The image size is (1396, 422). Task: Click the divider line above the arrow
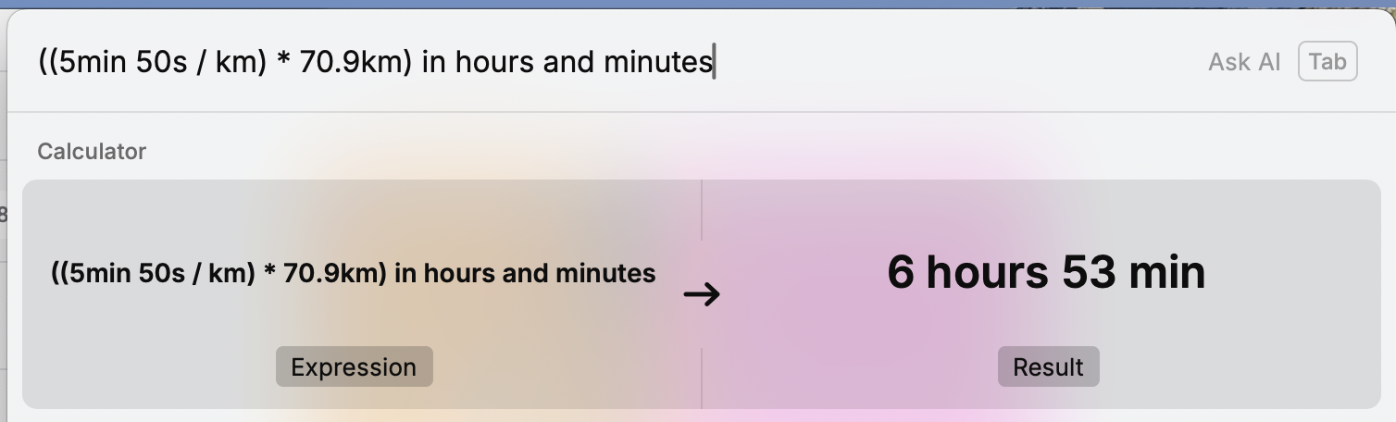(702, 211)
